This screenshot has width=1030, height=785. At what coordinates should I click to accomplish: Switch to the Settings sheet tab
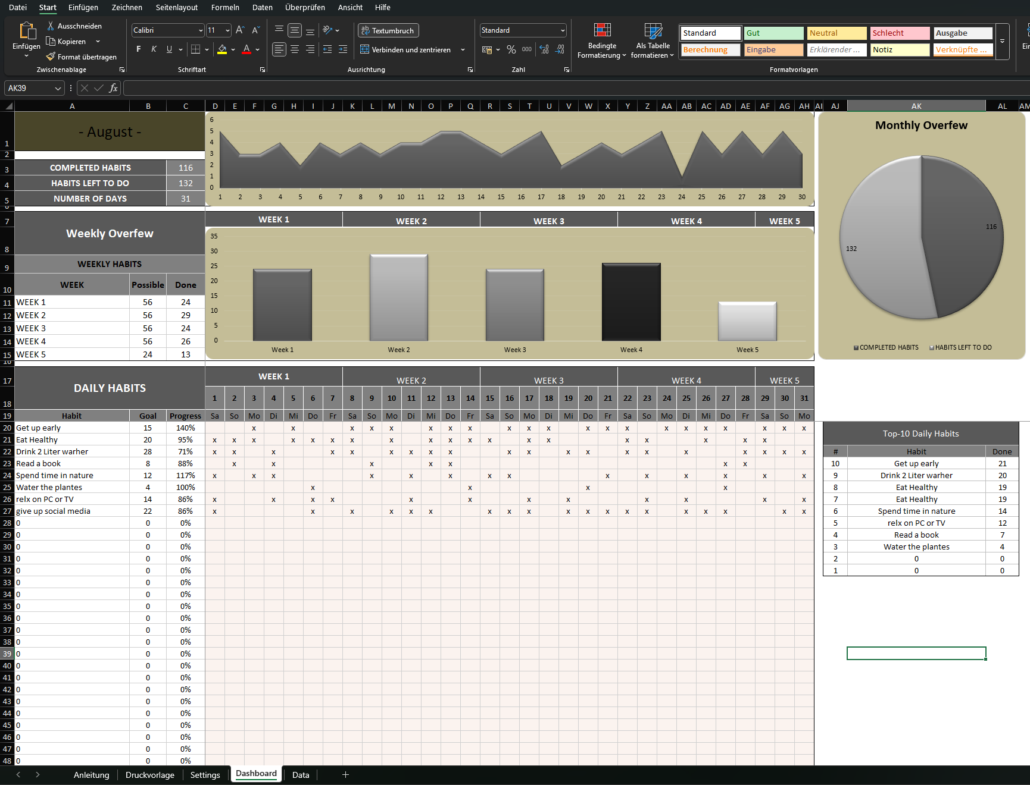tap(205, 775)
